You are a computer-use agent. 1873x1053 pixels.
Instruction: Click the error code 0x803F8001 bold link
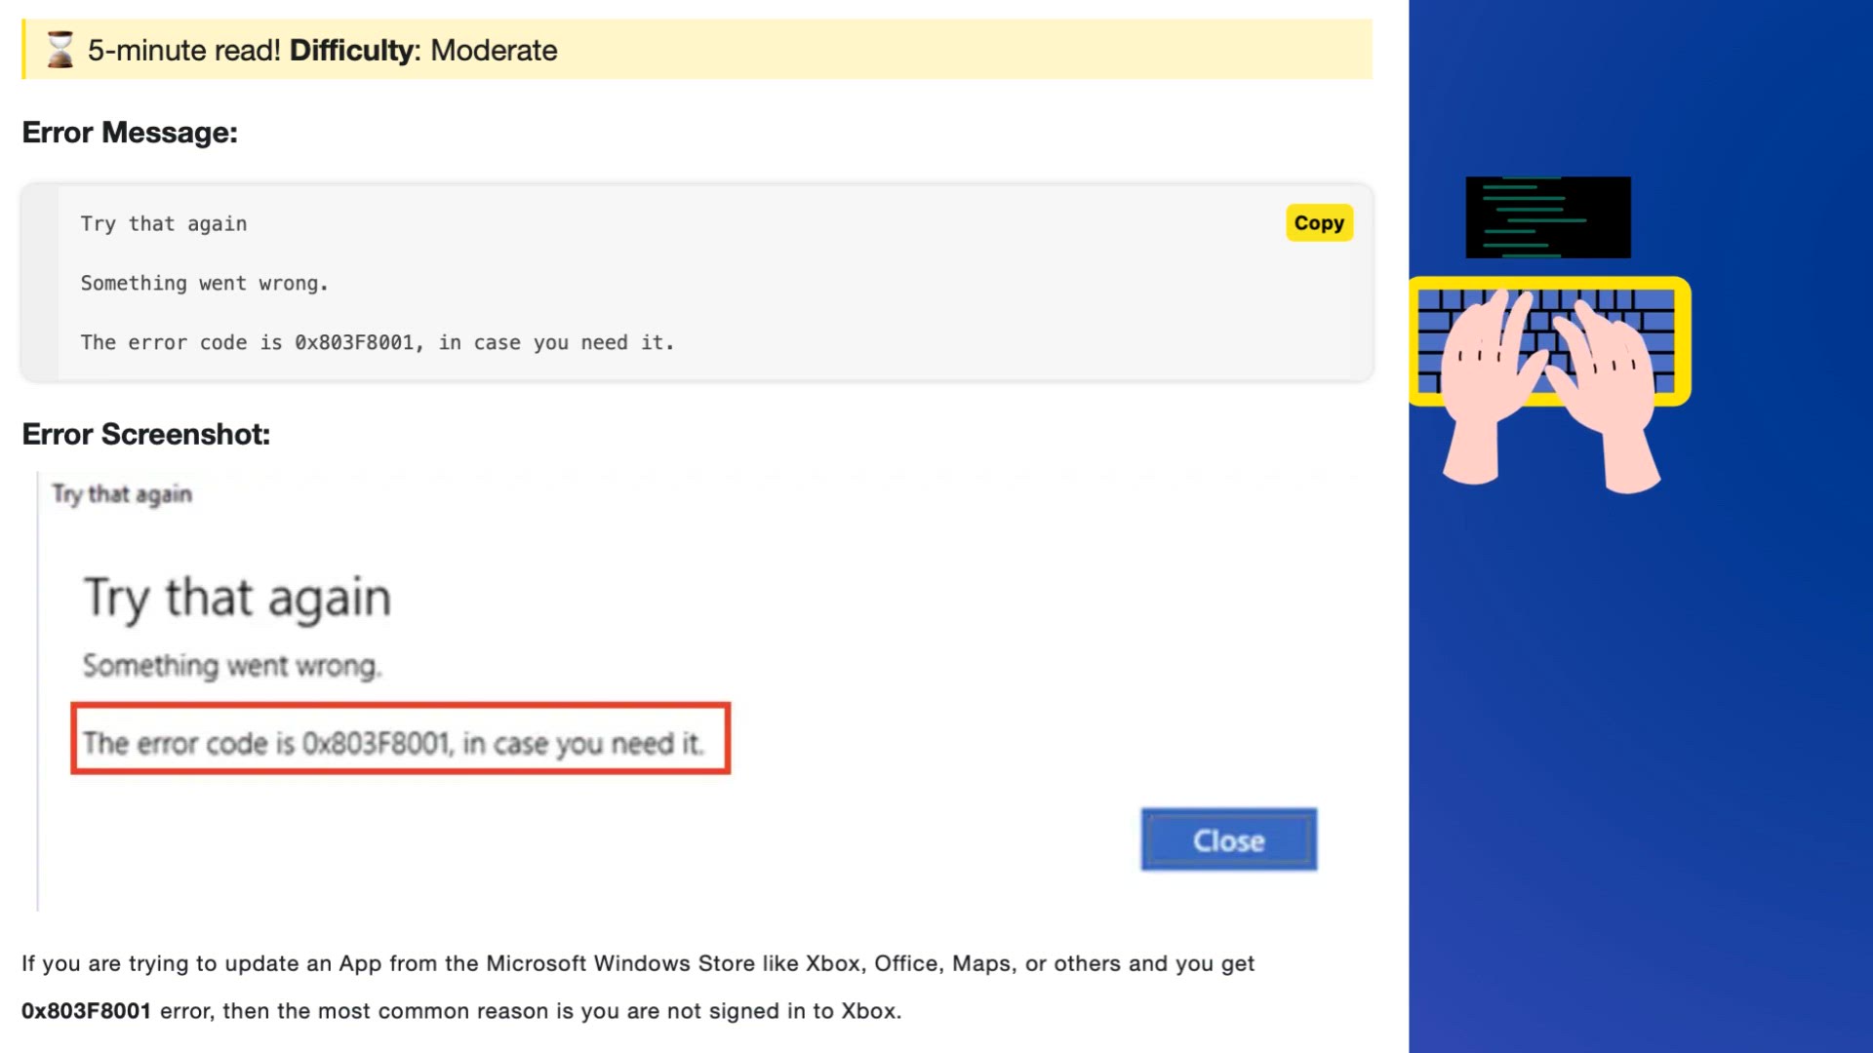click(86, 1010)
